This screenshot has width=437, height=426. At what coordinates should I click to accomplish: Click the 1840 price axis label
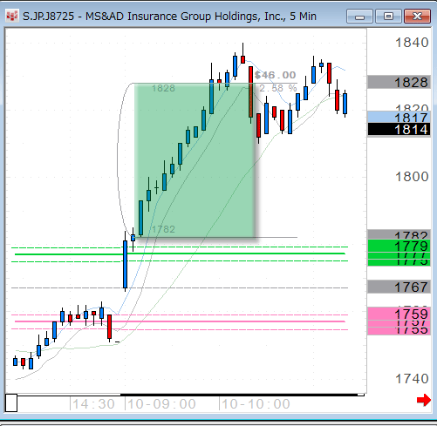click(x=412, y=43)
